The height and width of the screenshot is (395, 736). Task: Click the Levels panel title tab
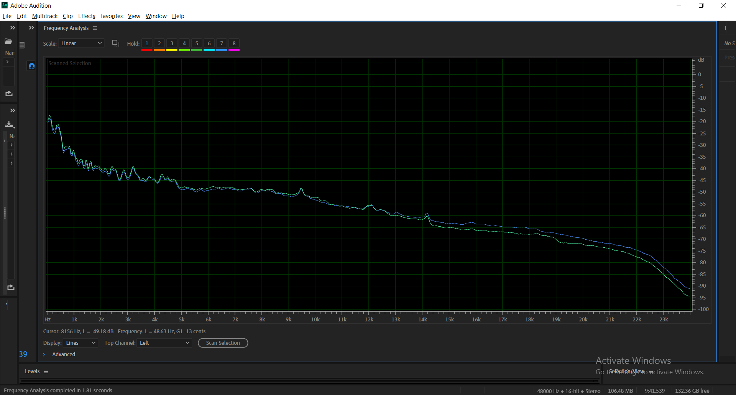tap(32, 371)
